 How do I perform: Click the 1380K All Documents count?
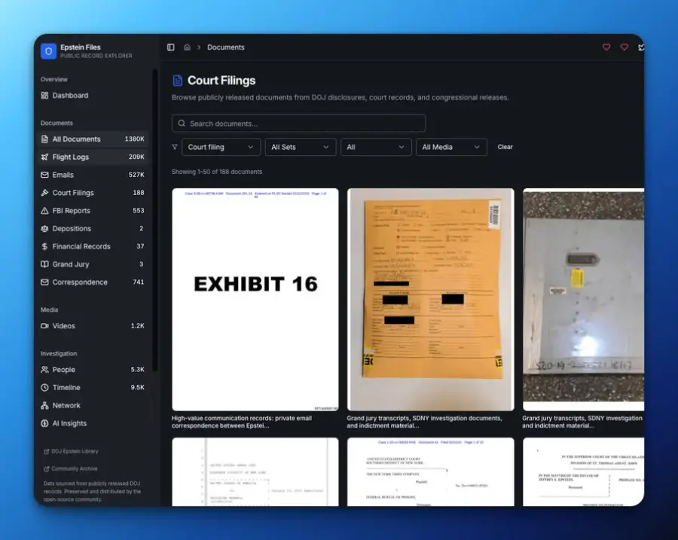135,139
